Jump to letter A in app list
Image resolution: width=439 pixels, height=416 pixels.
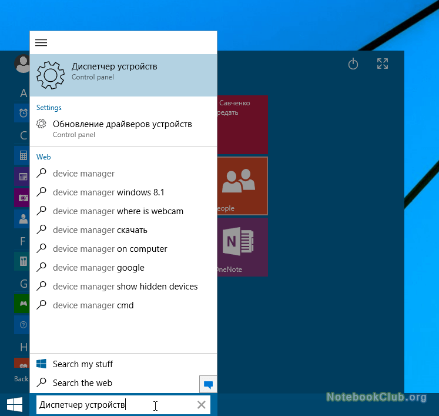click(x=24, y=93)
